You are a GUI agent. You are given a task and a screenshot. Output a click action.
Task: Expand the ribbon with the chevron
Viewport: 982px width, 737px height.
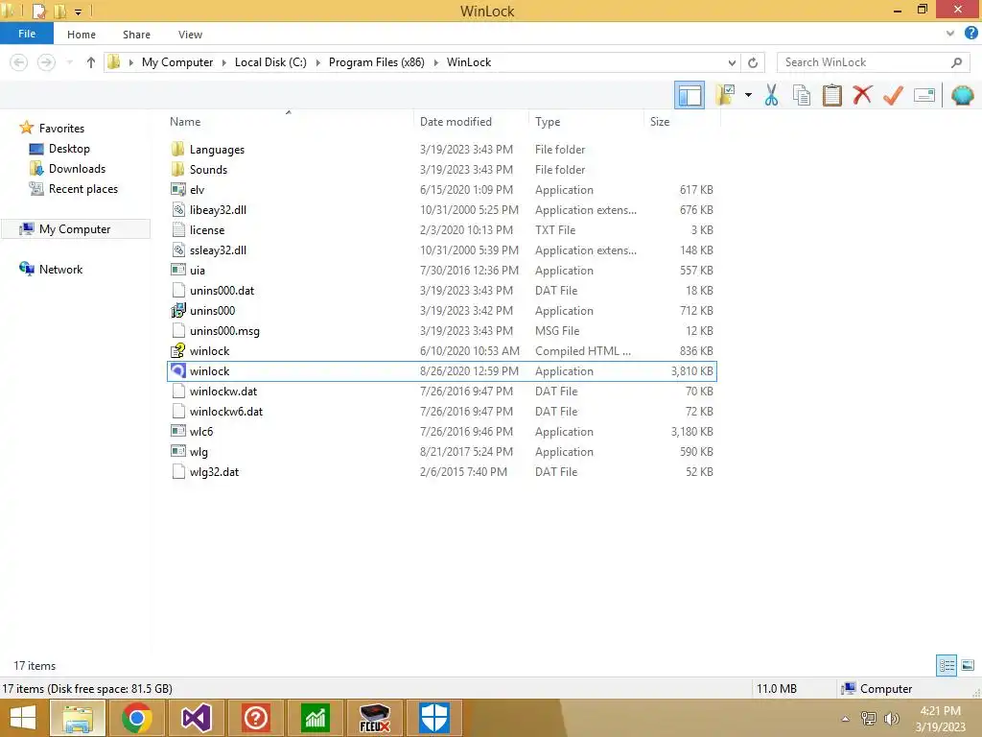coord(950,34)
